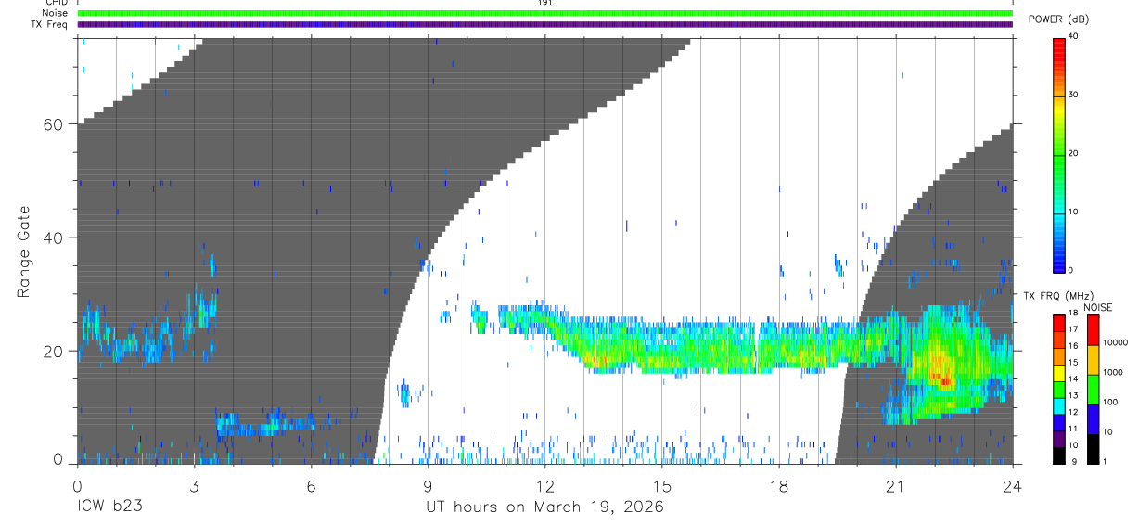The width and height of the screenshot is (1139, 526).
Task: Click the Range Gate y-axis label
Action: pyautogui.click(x=25, y=251)
